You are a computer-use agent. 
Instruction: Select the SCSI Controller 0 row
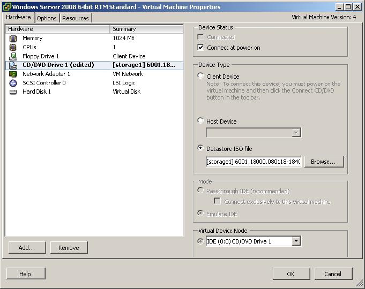(94, 83)
